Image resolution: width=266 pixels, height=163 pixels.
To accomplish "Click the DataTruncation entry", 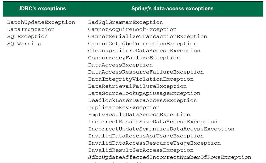I will click(31, 29).
